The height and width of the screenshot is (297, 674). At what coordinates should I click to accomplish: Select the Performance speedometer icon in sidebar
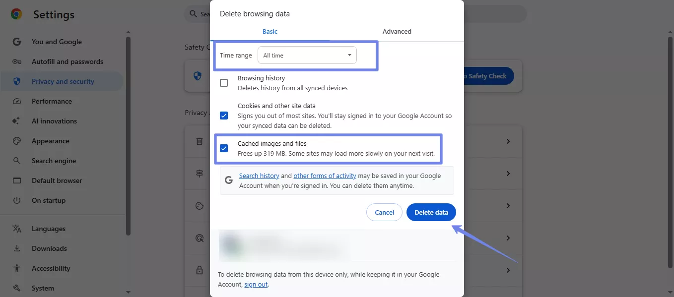17,101
